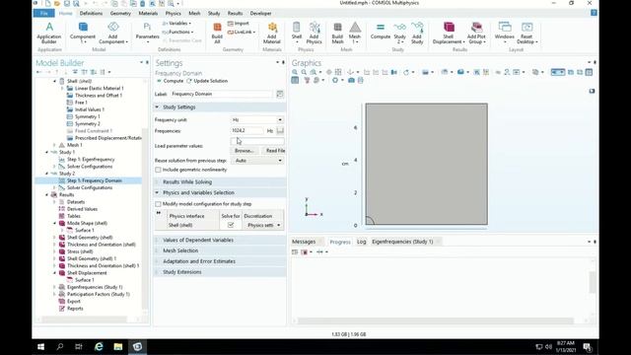Click the Open folder icon in quick access toolbar
Screen dimensions: 631x355
pos(57,4)
